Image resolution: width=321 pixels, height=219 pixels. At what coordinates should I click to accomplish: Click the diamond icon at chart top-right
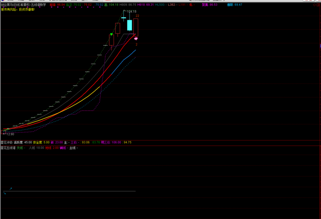point(314,5)
